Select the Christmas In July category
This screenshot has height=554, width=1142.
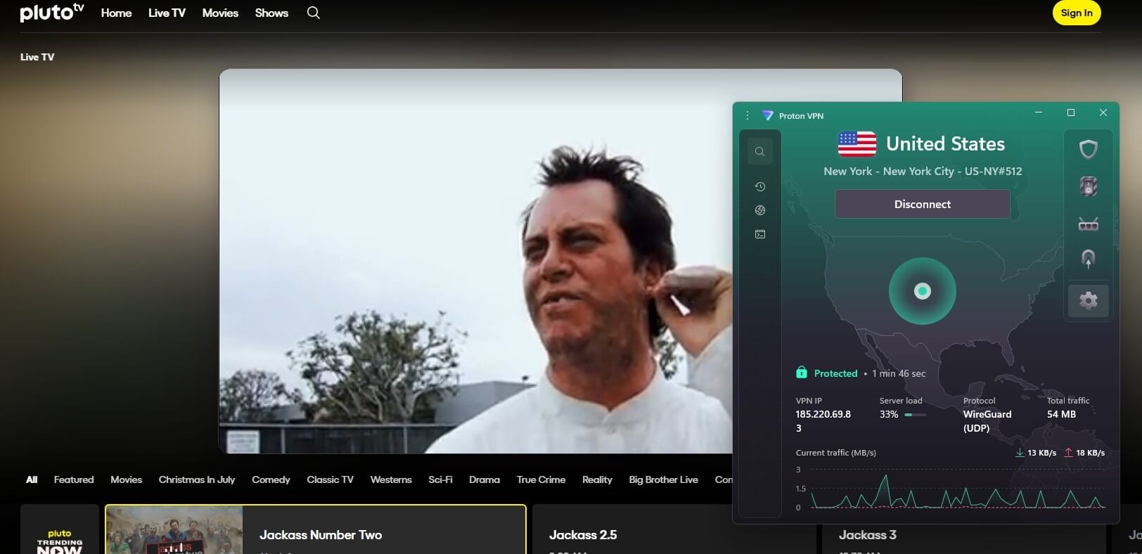click(x=197, y=479)
